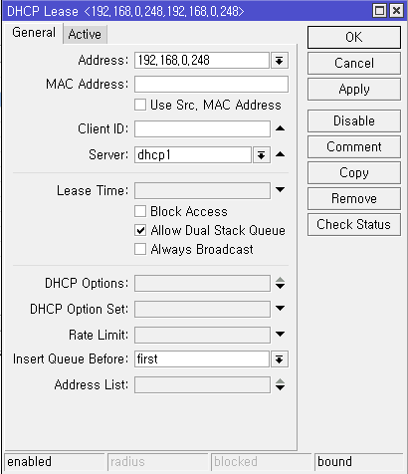Open the Server dropdown list
Image resolution: width=408 pixels, height=474 pixels.
pyautogui.click(x=262, y=155)
